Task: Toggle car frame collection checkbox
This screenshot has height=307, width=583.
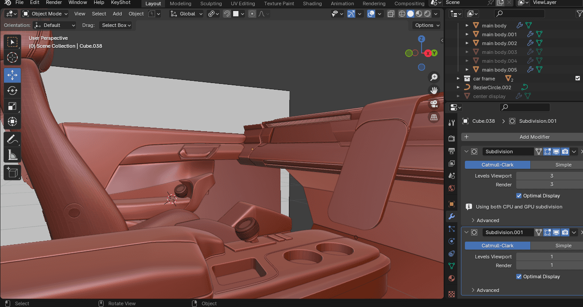Action: click(x=577, y=78)
